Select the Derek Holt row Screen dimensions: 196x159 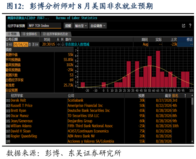99,100
